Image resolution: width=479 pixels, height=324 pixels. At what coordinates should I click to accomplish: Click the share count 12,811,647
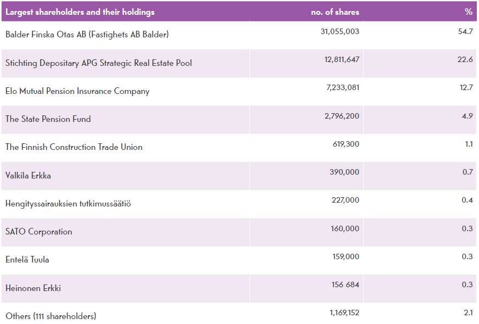[342, 59]
